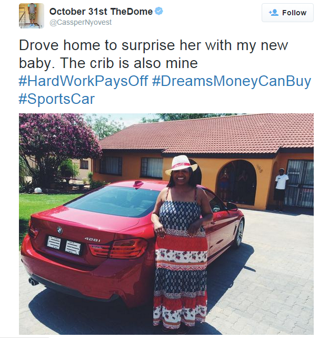Click the person-plus icon in Follow button

tap(273, 13)
